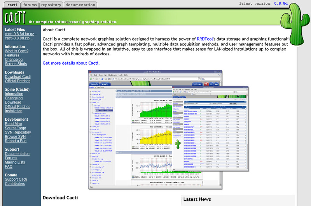Click the cacti tab
311x206 pixels.
11,5
